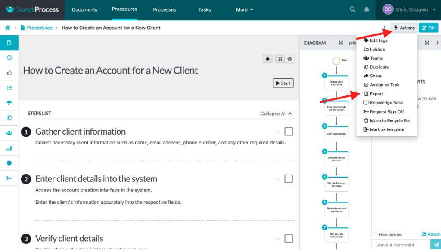Go to home via house icon
Screen dimensions: 441x252
click(x=8, y=28)
